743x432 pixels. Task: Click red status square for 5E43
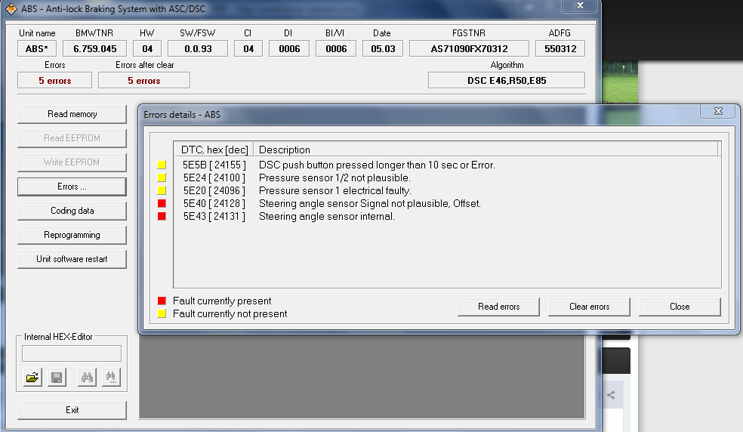(162, 216)
